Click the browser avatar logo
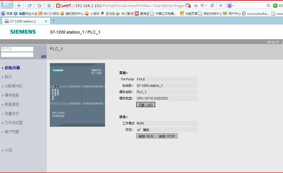This screenshot has width=283, height=173. [x=7, y=4]
